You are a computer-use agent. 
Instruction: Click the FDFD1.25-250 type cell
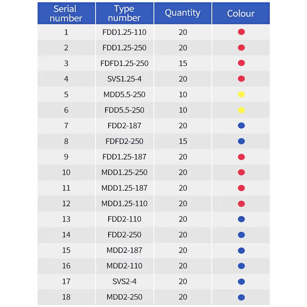click(x=124, y=63)
